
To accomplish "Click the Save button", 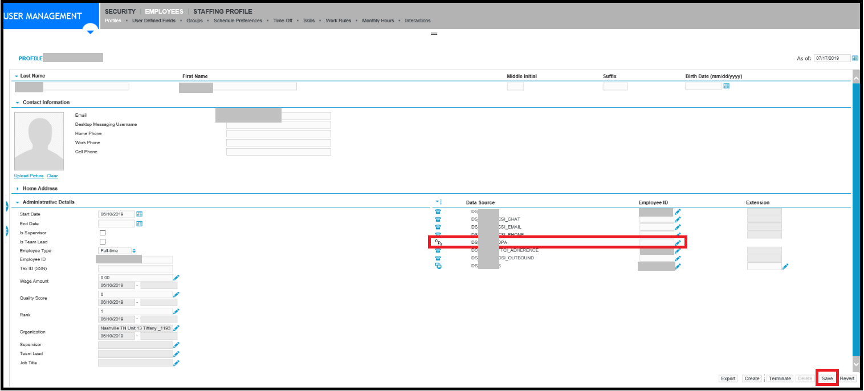I will [827, 378].
